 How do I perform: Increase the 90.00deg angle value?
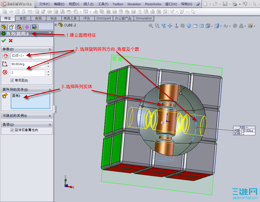48,63
